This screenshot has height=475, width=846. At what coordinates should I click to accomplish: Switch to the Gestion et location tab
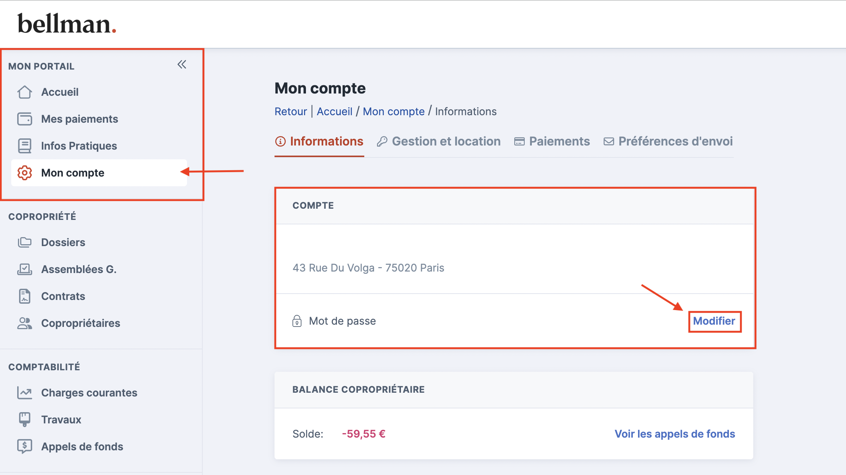click(x=439, y=141)
